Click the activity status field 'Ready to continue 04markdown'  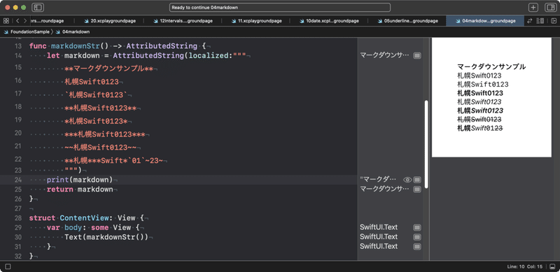point(279,8)
